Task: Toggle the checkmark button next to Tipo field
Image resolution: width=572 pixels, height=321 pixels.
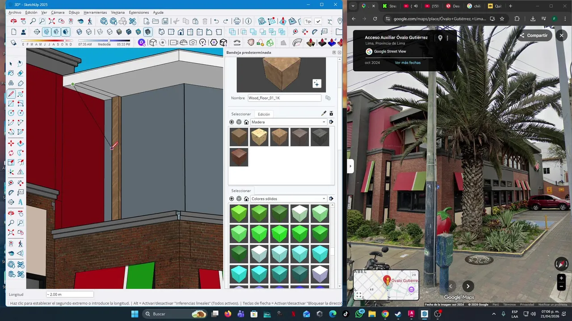Action: 318,21
